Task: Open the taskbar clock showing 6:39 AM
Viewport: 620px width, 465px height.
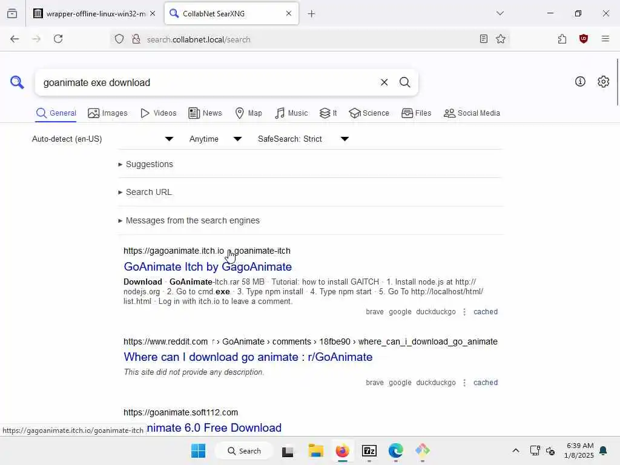Action: click(x=578, y=450)
